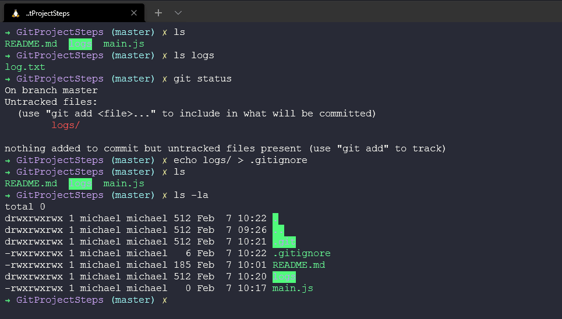Expand the new tab profile dropdown chevron
This screenshot has width=562, height=319.
[x=178, y=13]
